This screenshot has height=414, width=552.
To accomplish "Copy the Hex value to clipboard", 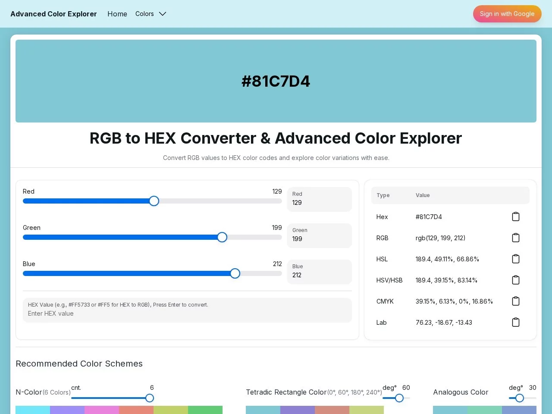I will [x=515, y=216].
